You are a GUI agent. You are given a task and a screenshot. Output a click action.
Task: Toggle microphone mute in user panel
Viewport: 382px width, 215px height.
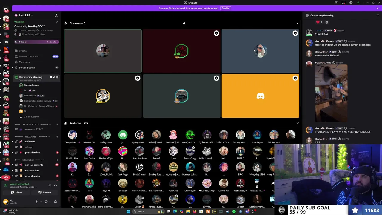(x=37, y=202)
